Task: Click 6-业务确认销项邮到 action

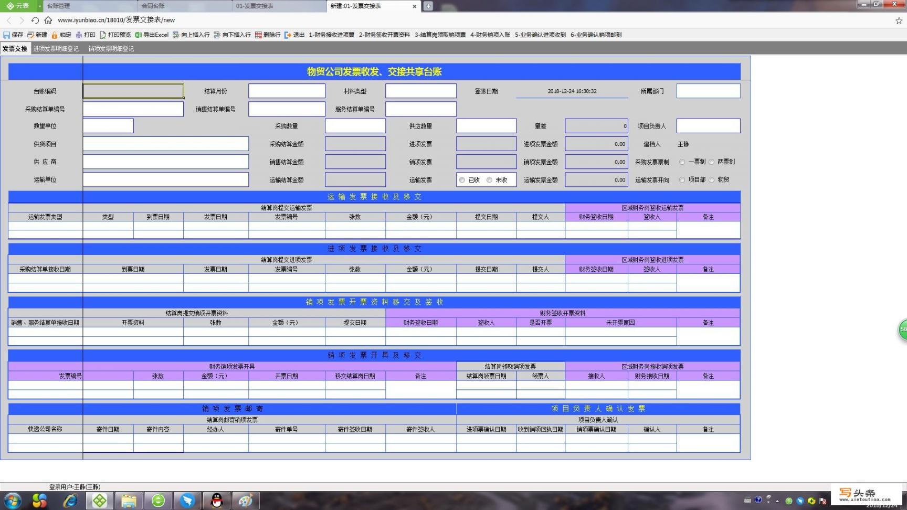Action: 596,35
